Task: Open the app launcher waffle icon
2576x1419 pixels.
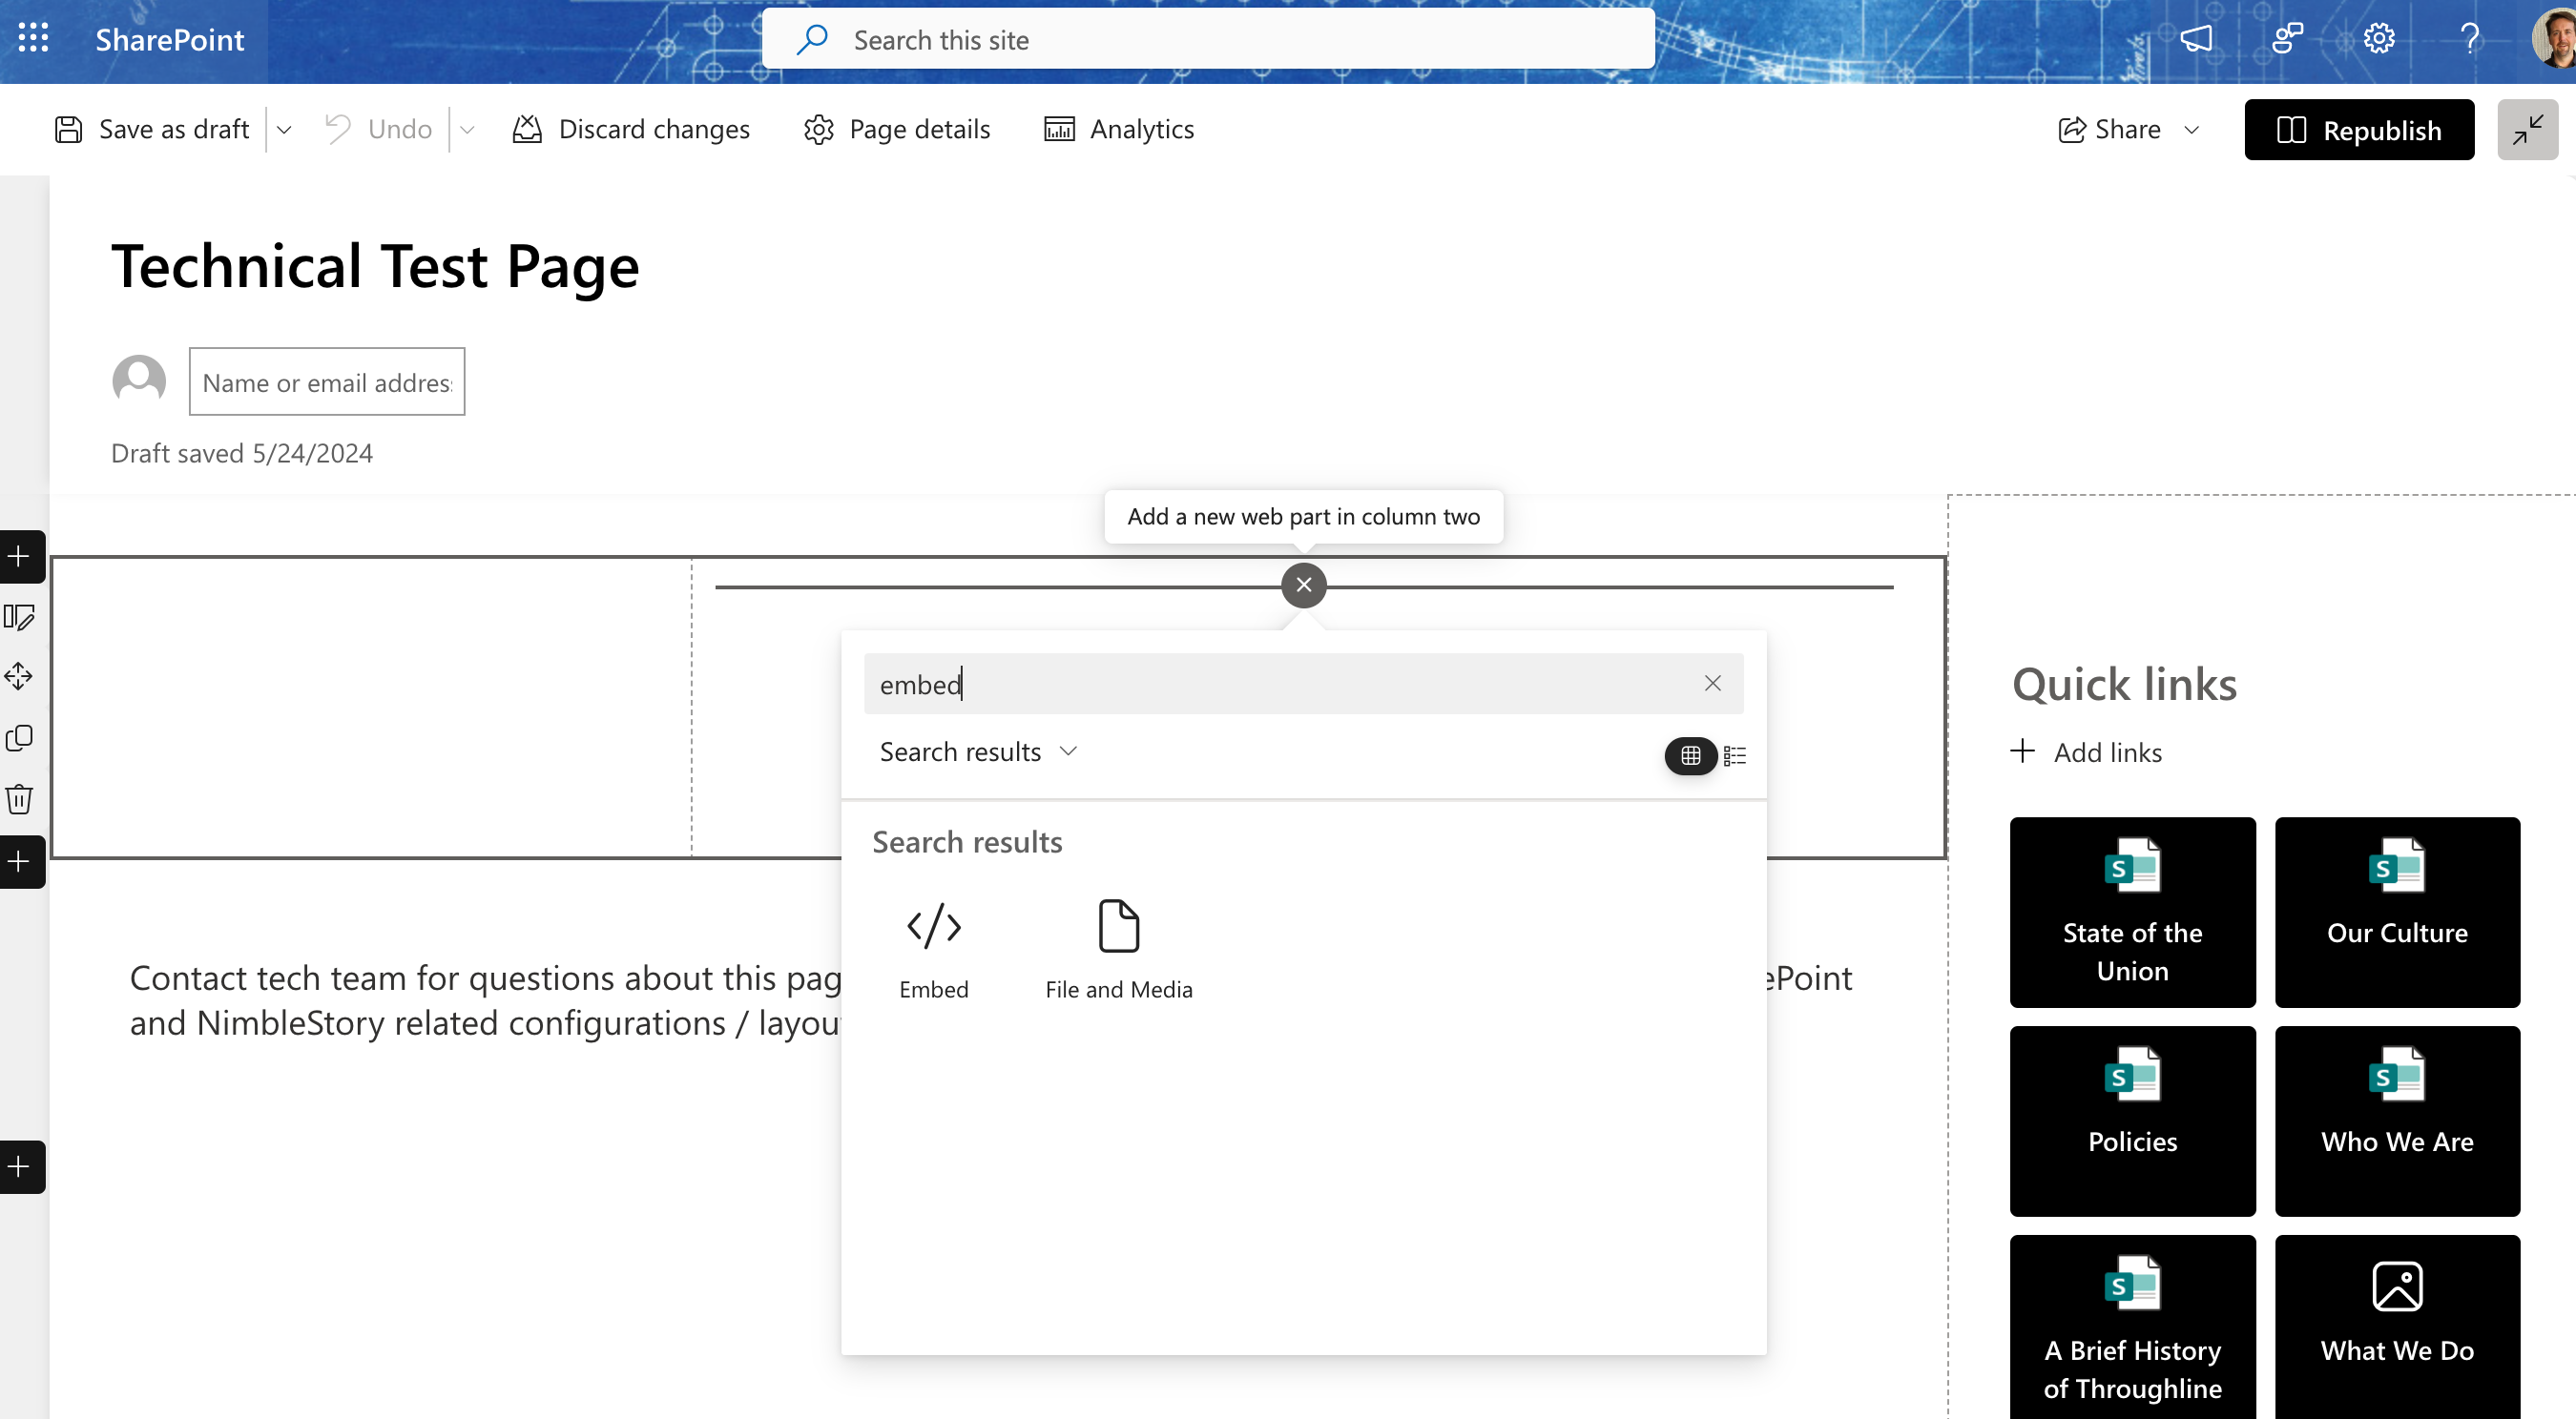Action: [x=33, y=39]
